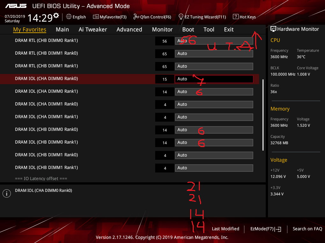This screenshot has width=325, height=243.
Task: Click current value 56 for CHB DIMM0 Rank1
Action: click(165, 41)
